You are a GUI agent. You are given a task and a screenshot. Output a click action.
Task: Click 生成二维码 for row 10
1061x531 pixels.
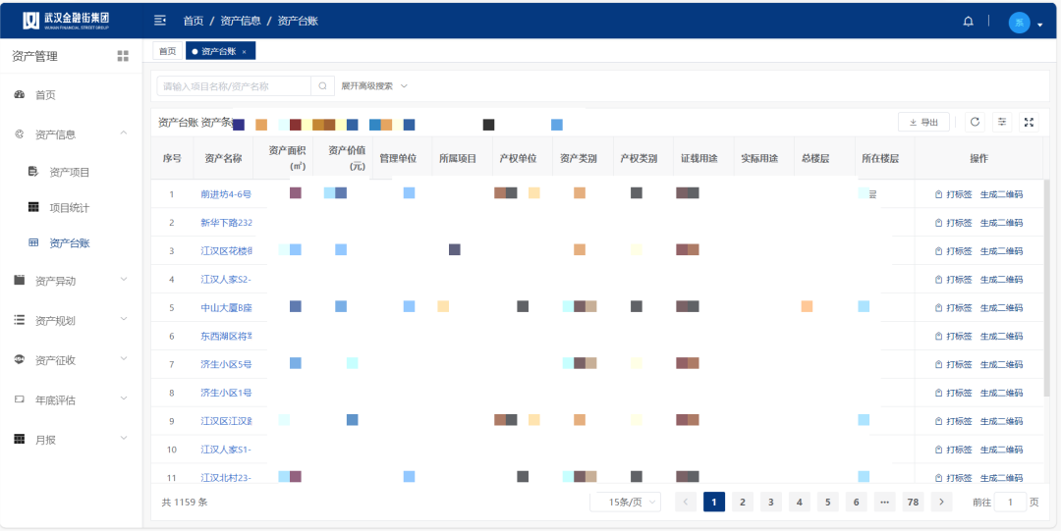click(x=1001, y=450)
